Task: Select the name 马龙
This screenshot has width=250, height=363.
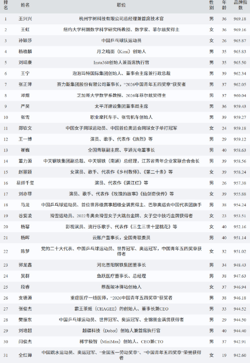Action: click(x=25, y=205)
